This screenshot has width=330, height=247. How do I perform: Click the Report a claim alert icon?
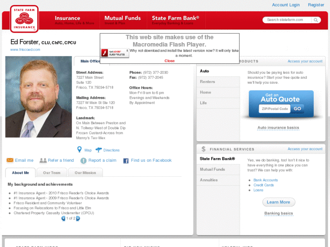84,160
